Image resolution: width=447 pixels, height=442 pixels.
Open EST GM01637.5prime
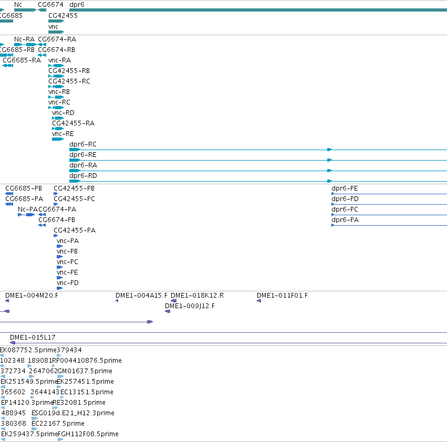[x=85, y=371]
